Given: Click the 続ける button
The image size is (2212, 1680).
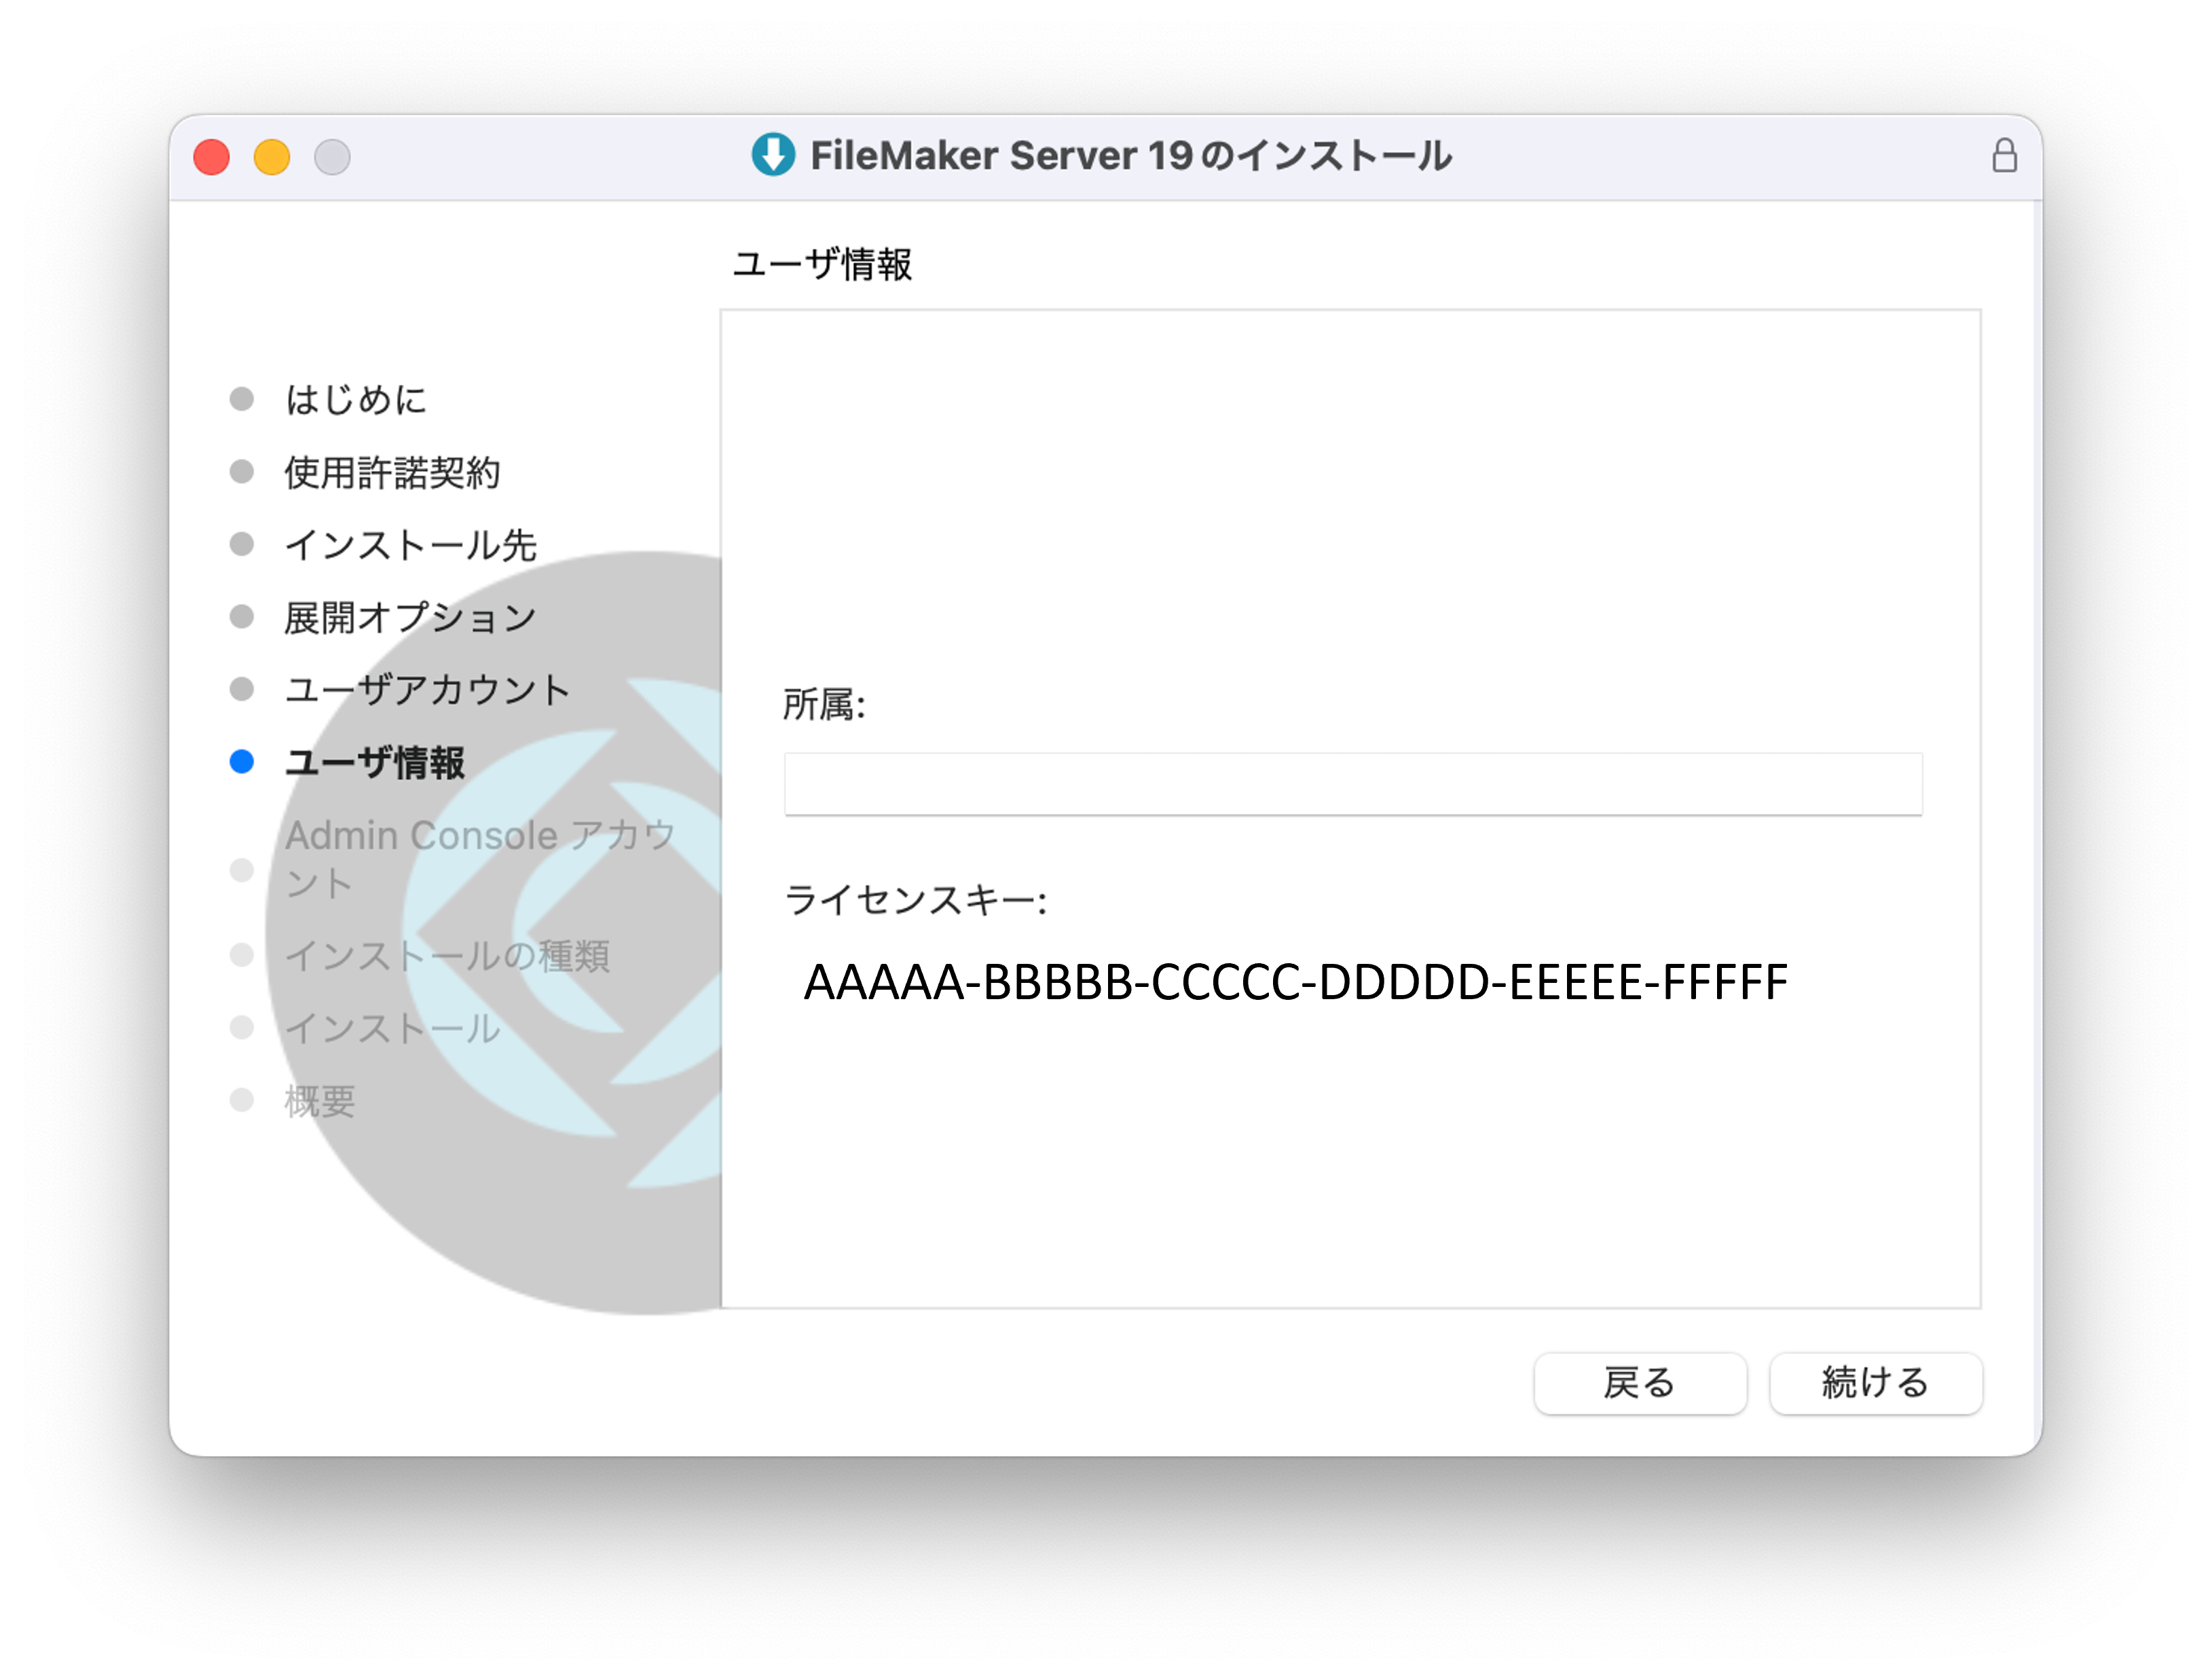Looking at the screenshot, I should [1875, 1383].
